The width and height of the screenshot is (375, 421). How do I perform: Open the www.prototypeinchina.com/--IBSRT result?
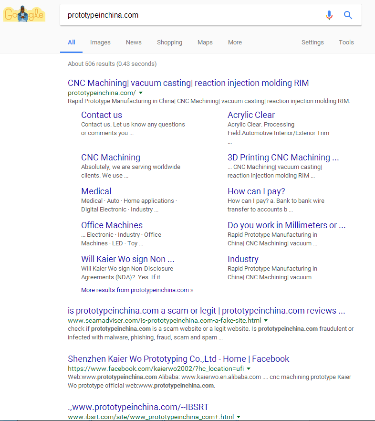click(x=138, y=407)
